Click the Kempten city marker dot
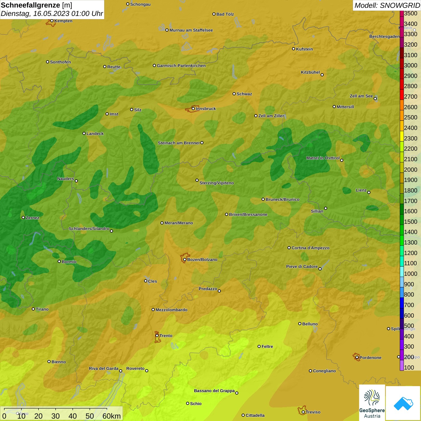Screen dimensions: 421x421 (x=52, y=21)
